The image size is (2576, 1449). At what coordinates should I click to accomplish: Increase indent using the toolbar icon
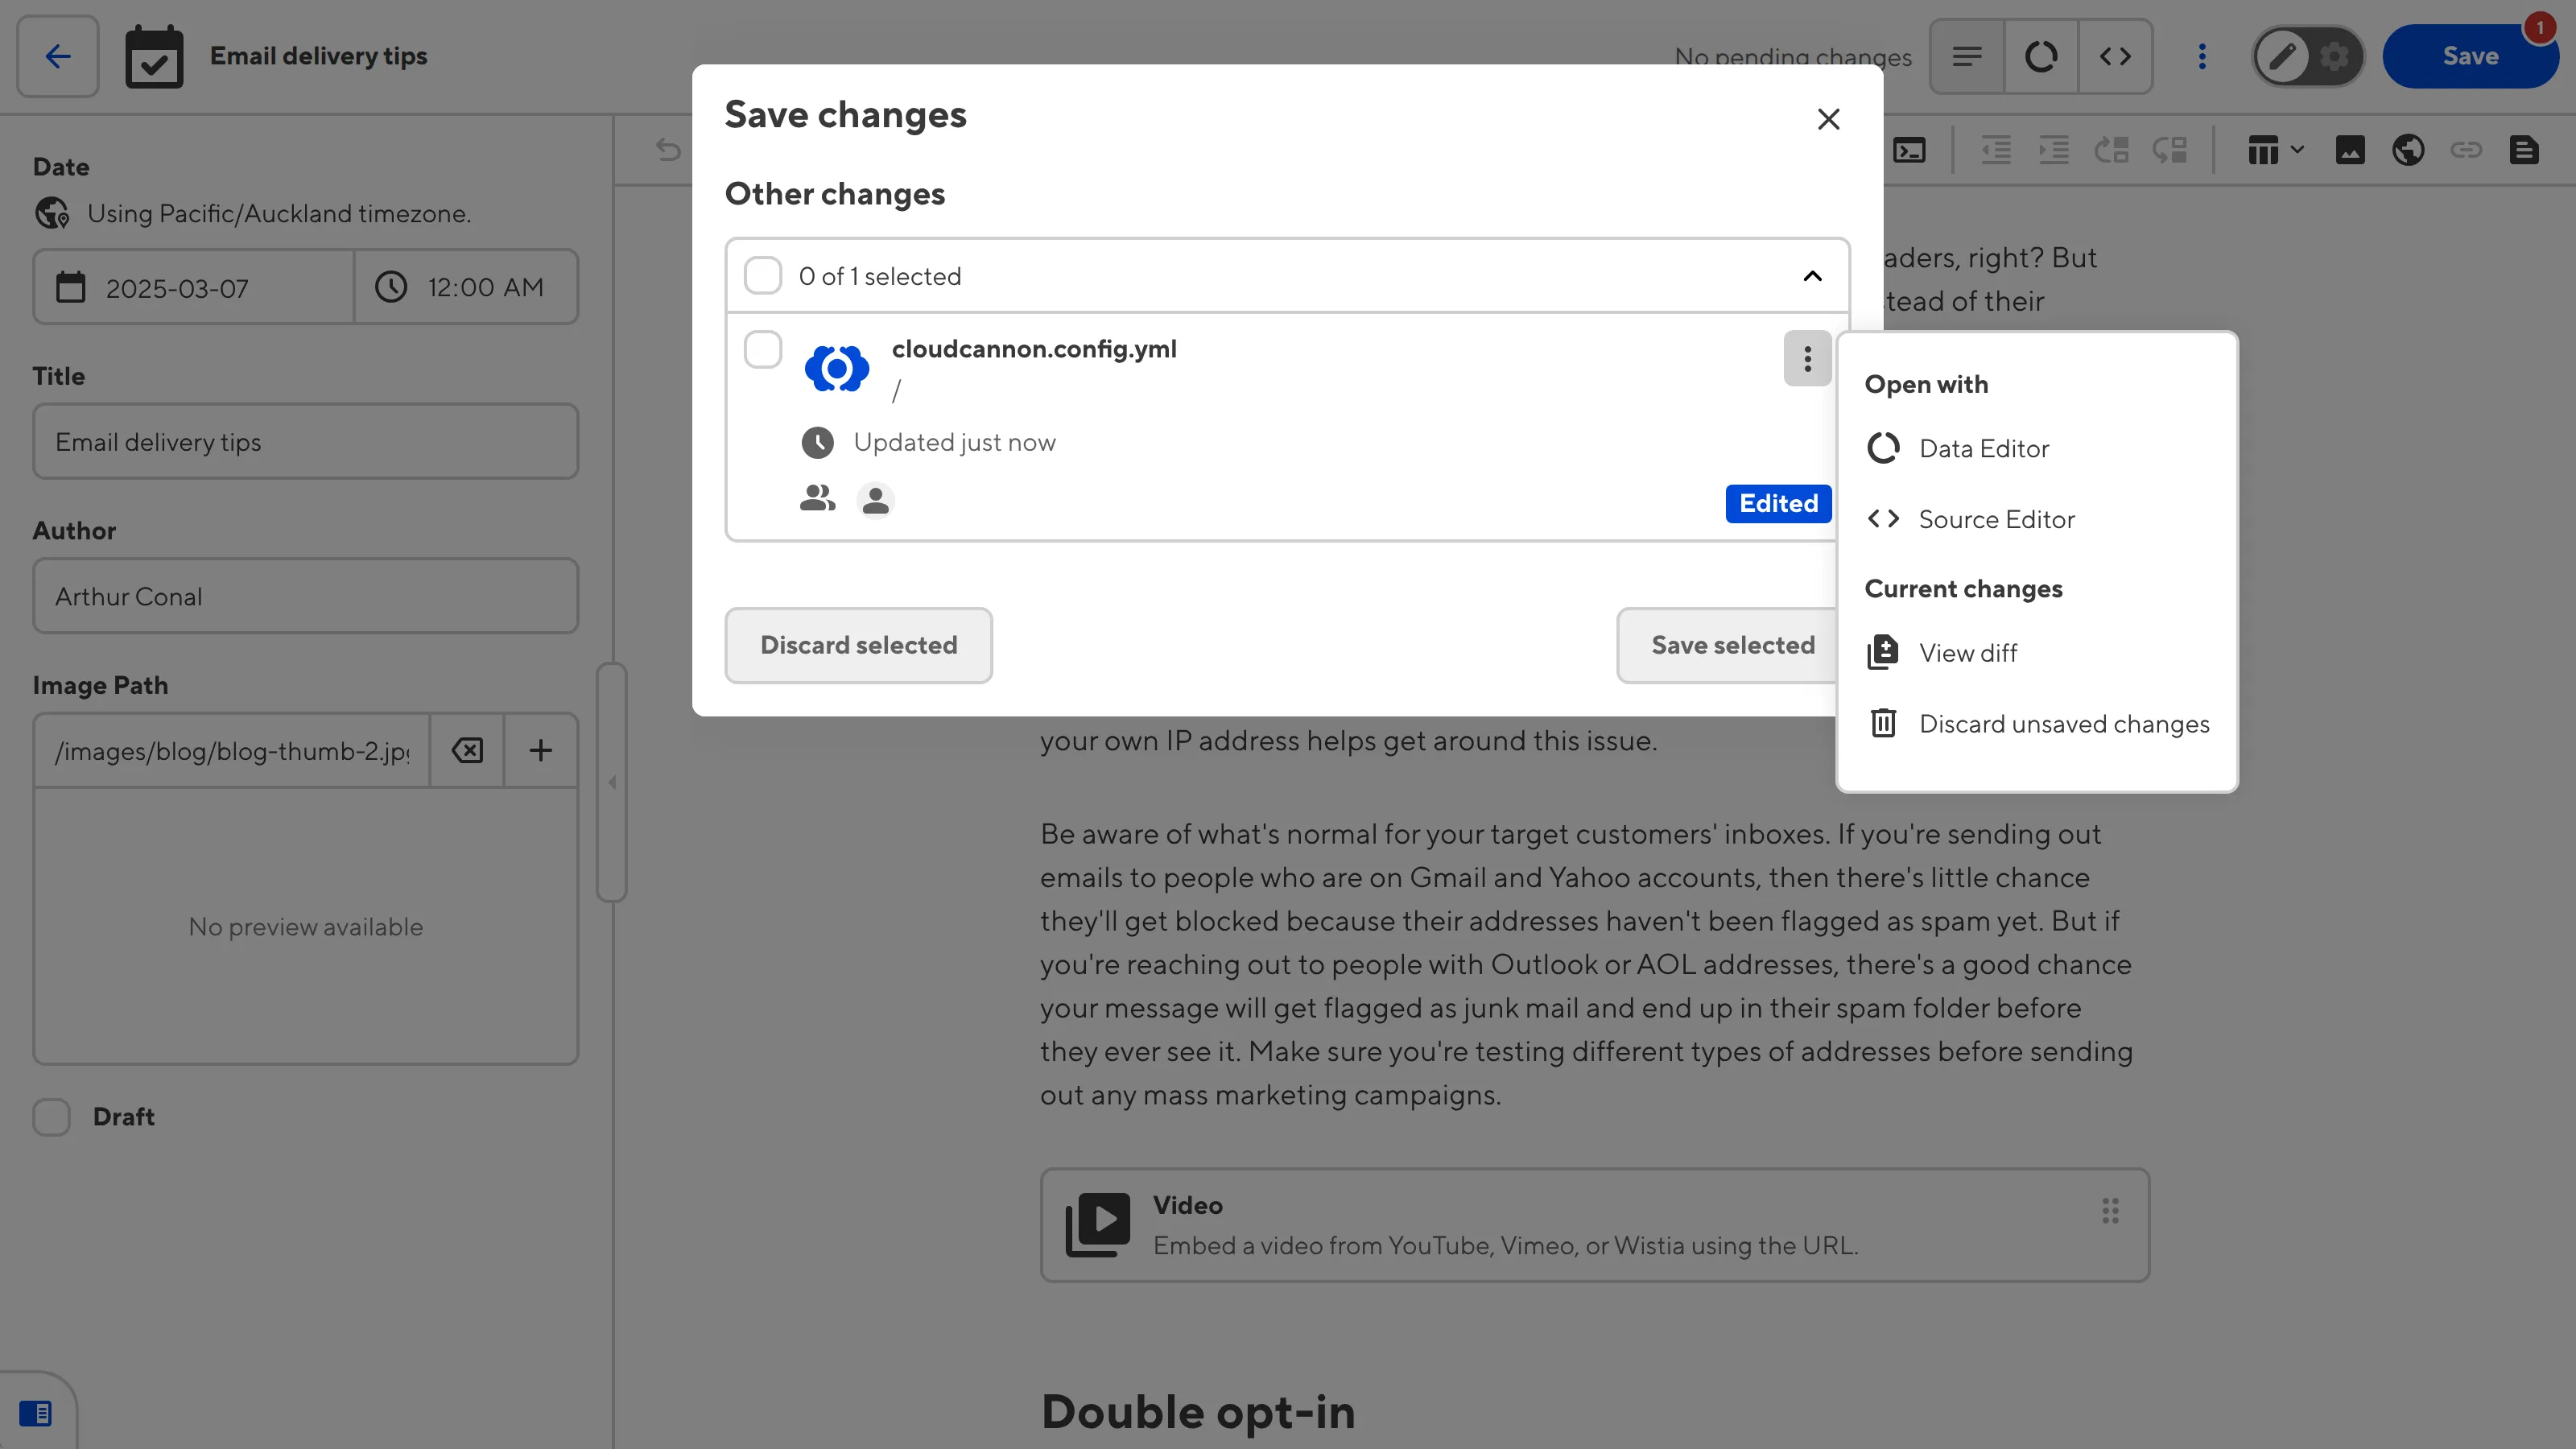pyautogui.click(x=2053, y=150)
